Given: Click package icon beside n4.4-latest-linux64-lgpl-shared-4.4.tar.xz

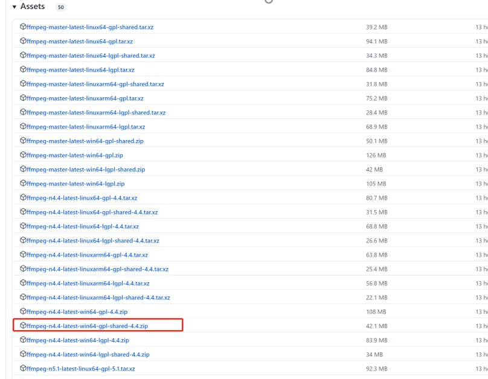Looking at the screenshot, I should pos(23,240).
